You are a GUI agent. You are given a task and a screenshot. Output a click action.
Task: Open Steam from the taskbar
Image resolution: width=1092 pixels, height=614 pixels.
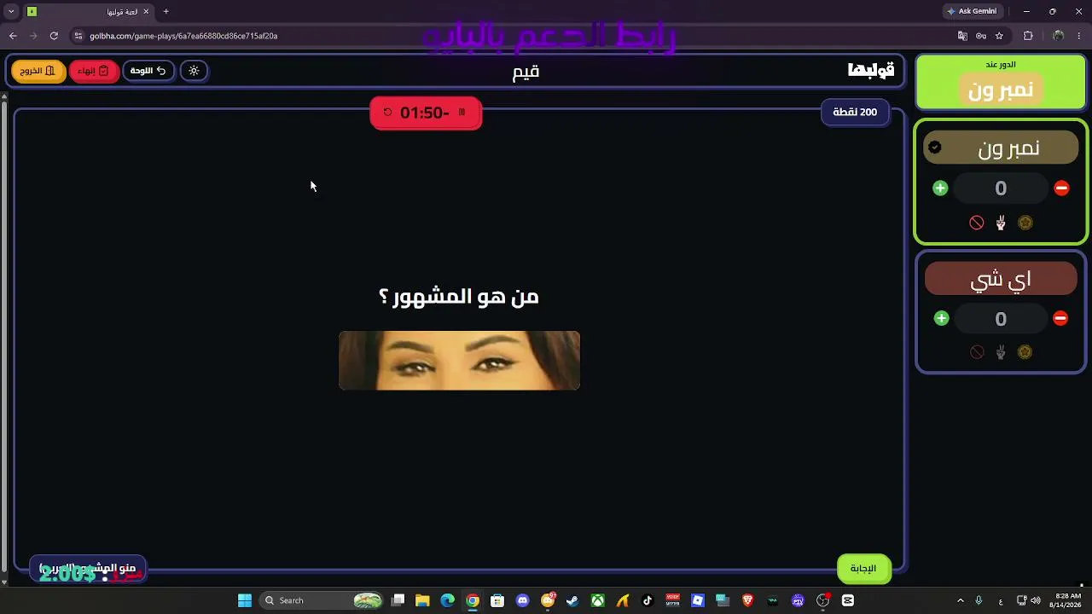tap(572, 600)
